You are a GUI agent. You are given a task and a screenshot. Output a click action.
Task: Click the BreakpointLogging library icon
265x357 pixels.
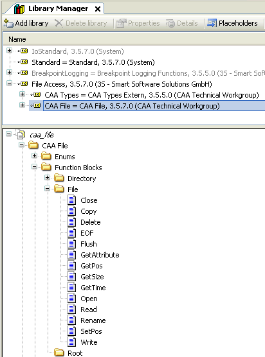pyautogui.click(x=23, y=73)
